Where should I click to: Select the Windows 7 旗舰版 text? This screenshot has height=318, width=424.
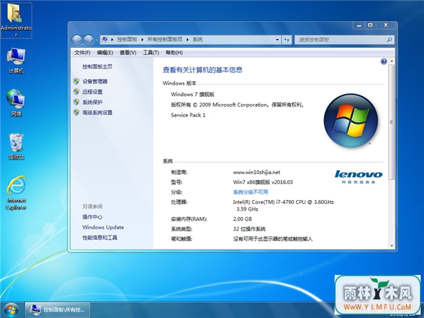[x=193, y=94]
